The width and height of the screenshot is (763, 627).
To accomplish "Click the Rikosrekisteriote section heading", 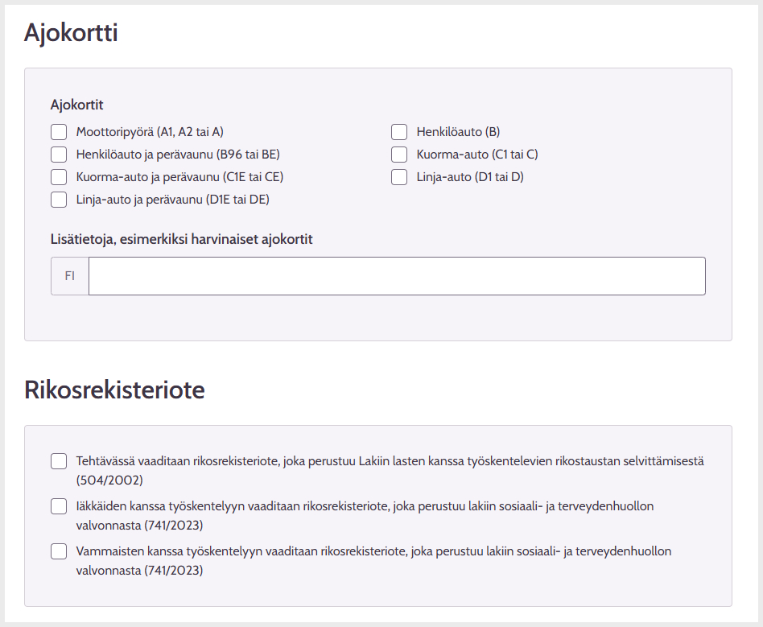I will 114,390.
